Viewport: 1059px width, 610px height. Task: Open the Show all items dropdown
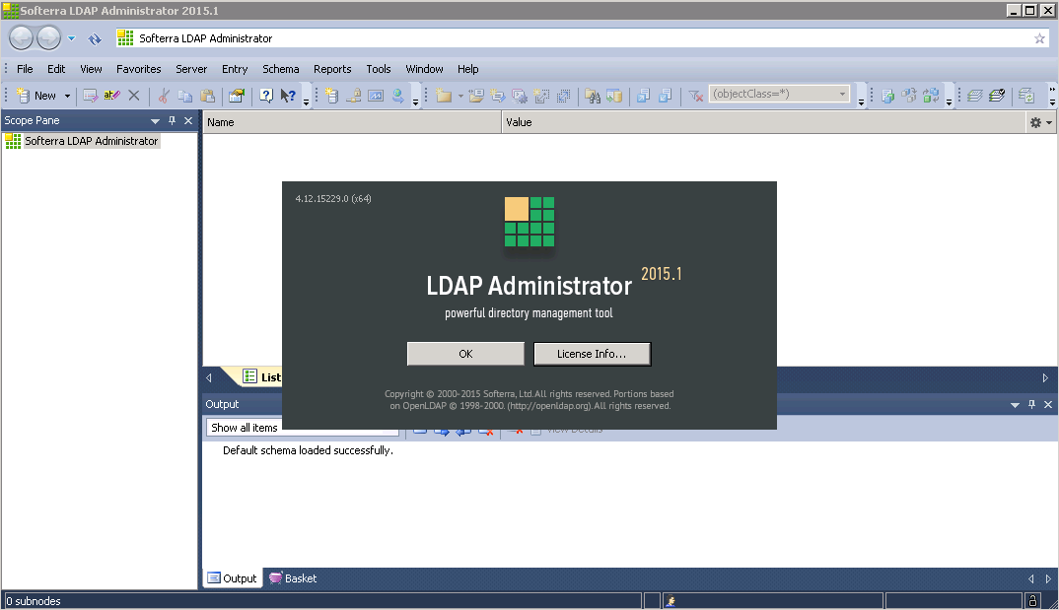[303, 428]
